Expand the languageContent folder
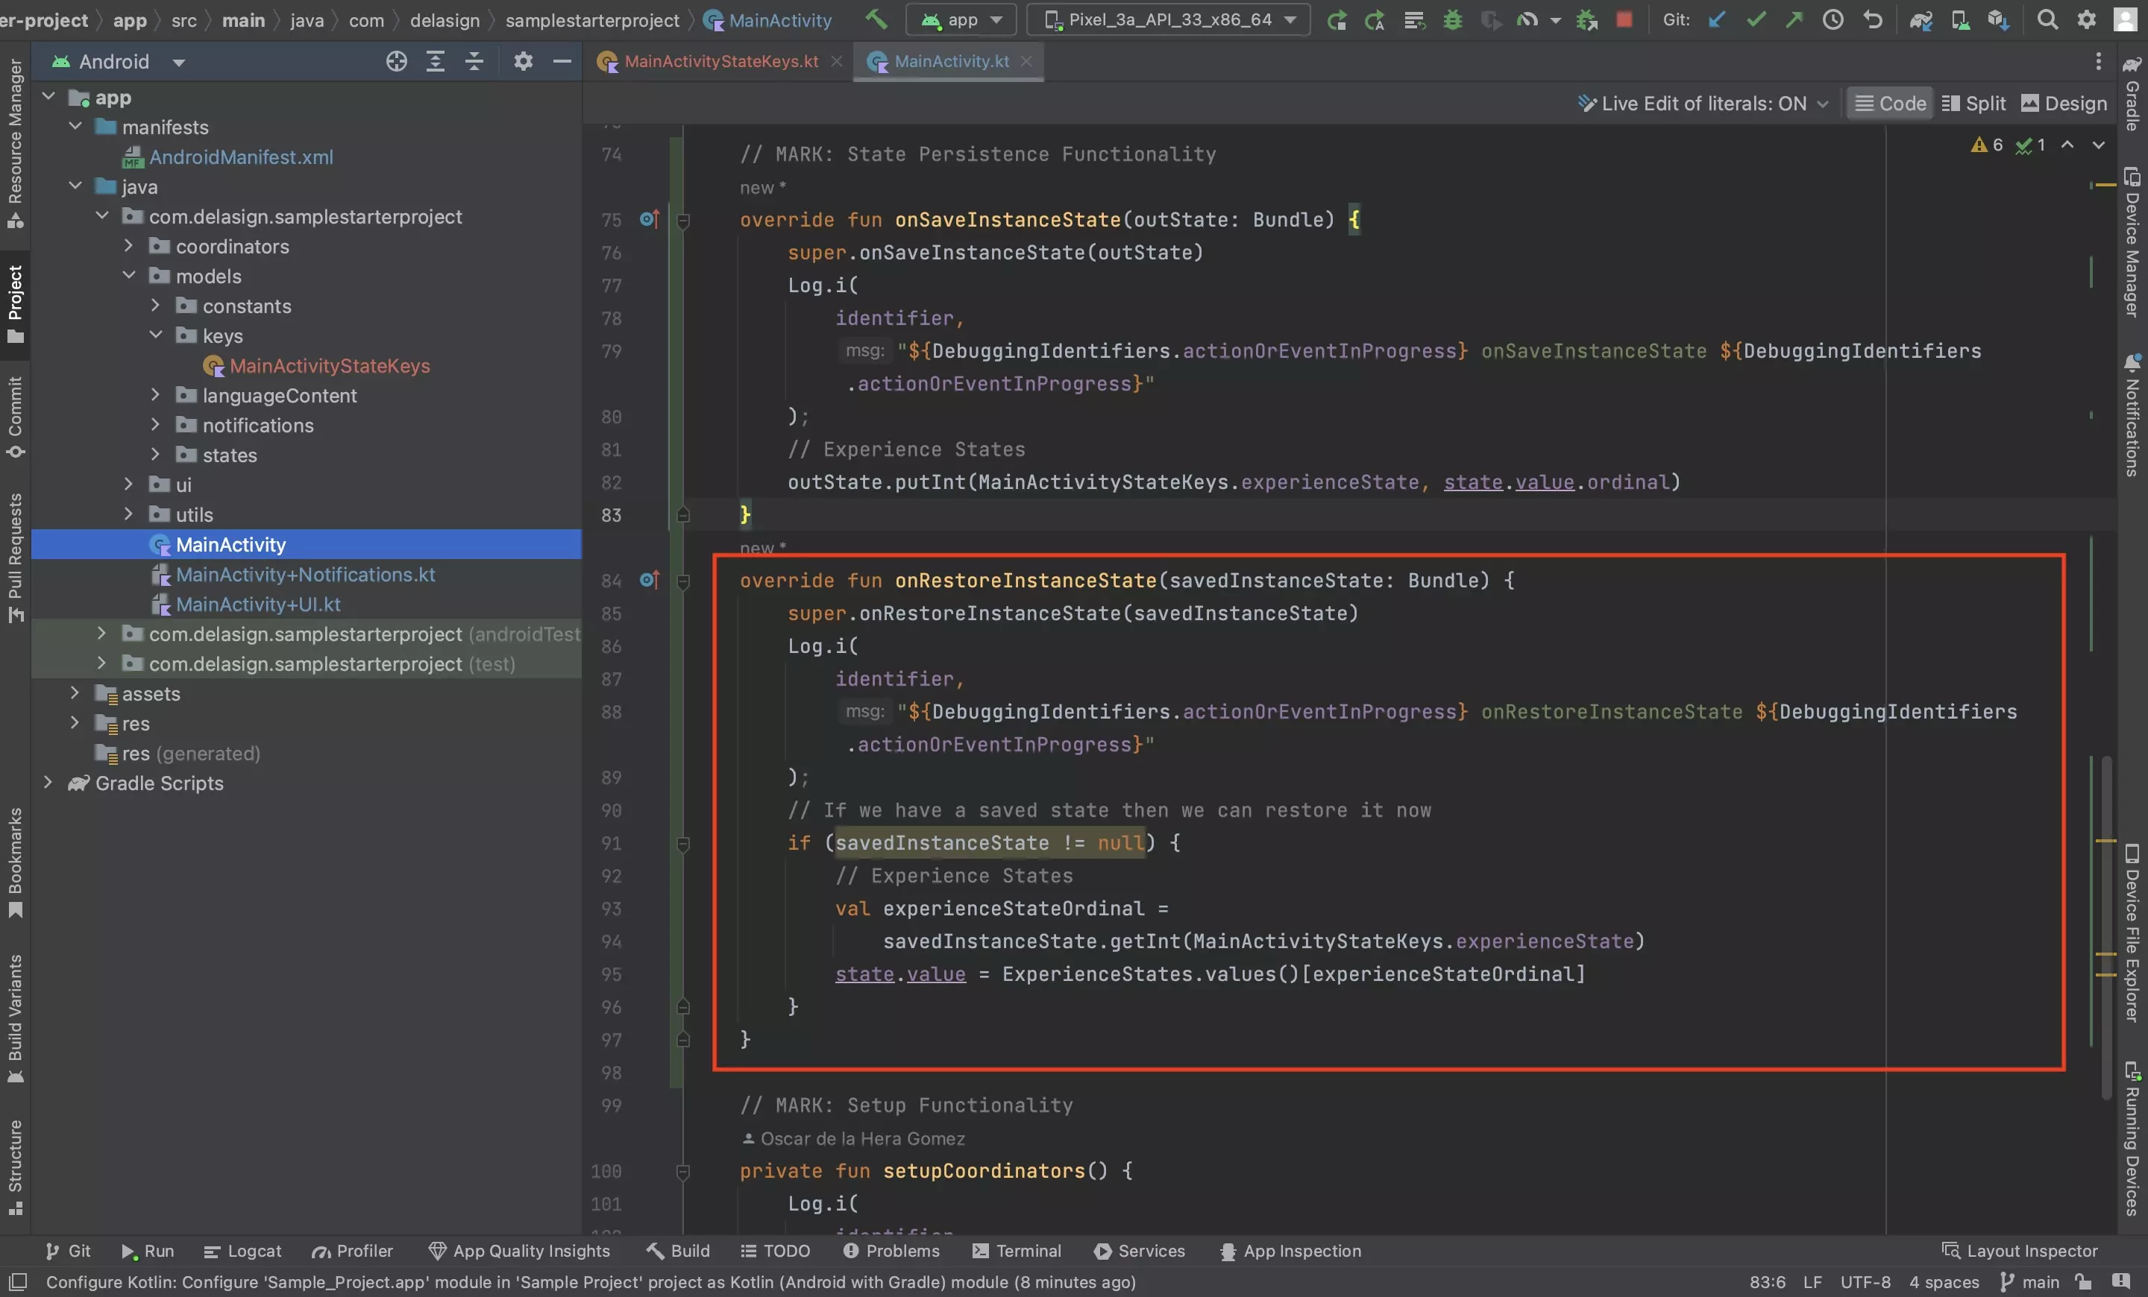 tap(155, 394)
